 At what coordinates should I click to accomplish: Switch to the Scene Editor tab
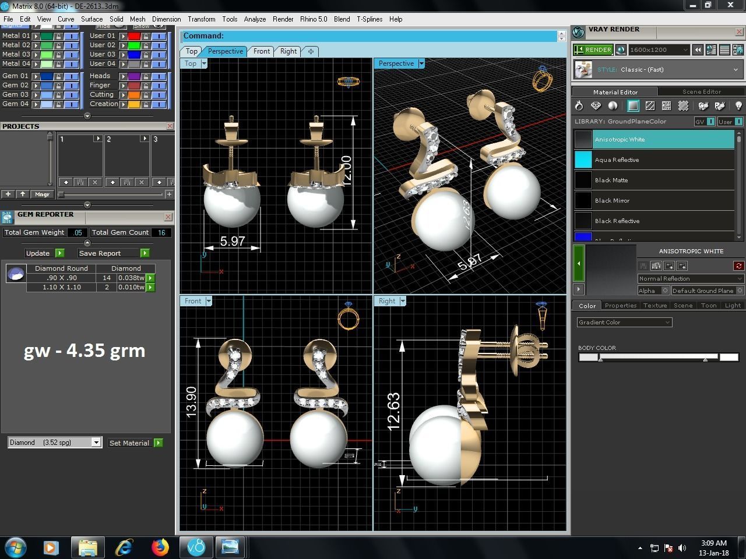click(x=701, y=91)
